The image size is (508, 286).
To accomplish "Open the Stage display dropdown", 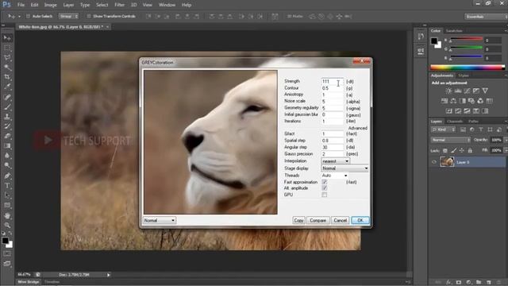I will [344, 168].
